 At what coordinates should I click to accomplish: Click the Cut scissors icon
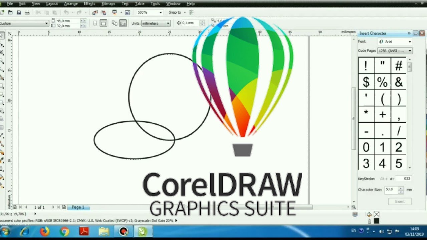coord(38,12)
